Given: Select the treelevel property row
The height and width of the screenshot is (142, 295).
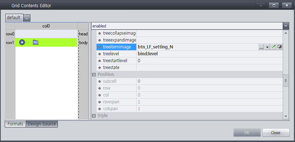Looking at the screenshot, I should (189, 54).
